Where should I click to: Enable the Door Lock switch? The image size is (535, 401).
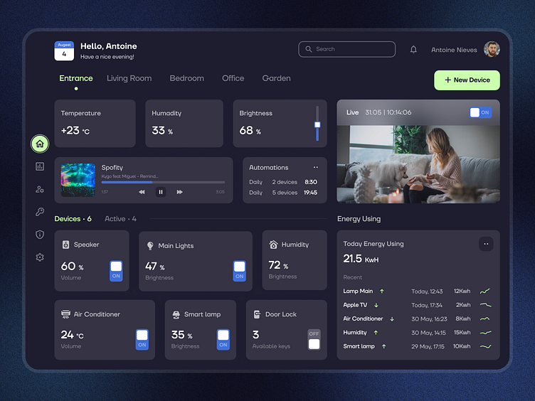pyautogui.click(x=314, y=339)
